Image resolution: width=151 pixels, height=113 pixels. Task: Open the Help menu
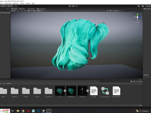tap(33, 3)
